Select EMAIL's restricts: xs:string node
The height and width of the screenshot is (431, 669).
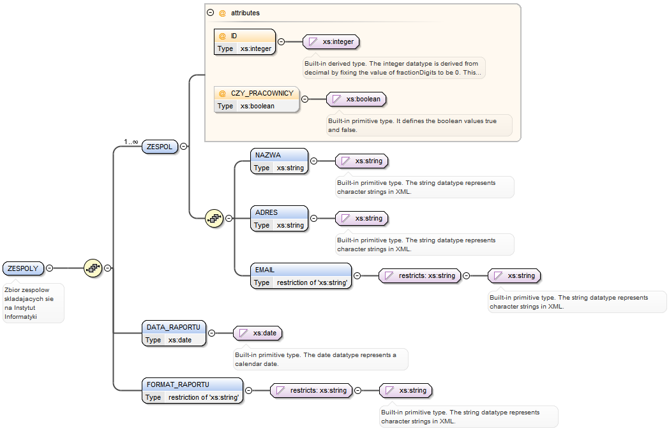[x=420, y=276]
